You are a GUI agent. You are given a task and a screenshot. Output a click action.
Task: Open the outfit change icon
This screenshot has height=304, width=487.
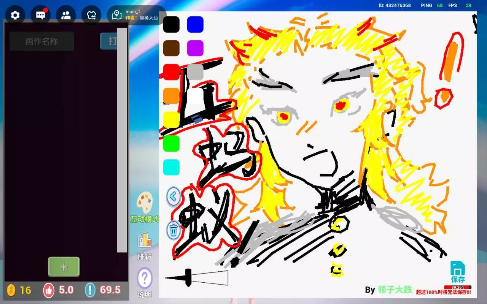91,15
